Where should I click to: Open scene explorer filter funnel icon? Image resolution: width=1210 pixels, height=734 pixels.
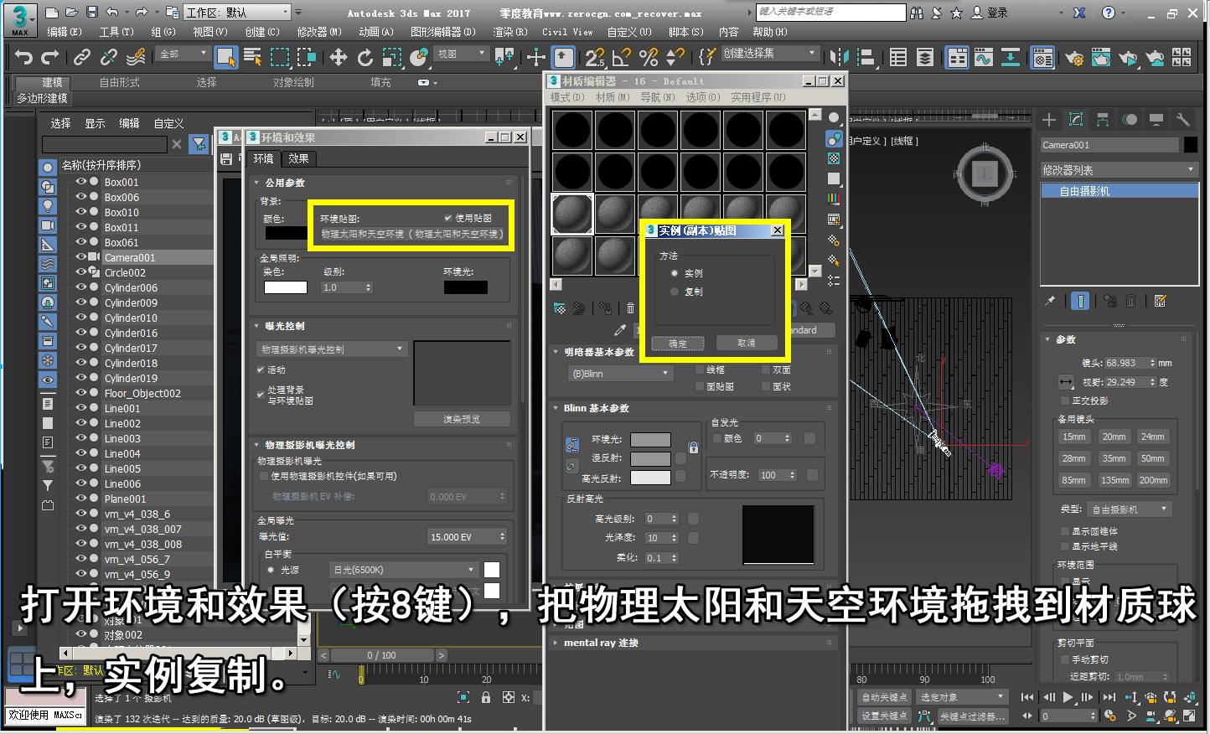[199, 144]
